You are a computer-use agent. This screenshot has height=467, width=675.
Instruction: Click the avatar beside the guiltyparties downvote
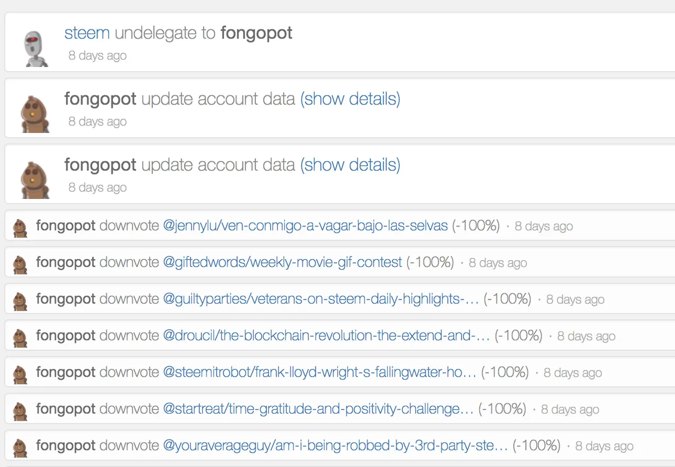click(x=20, y=301)
